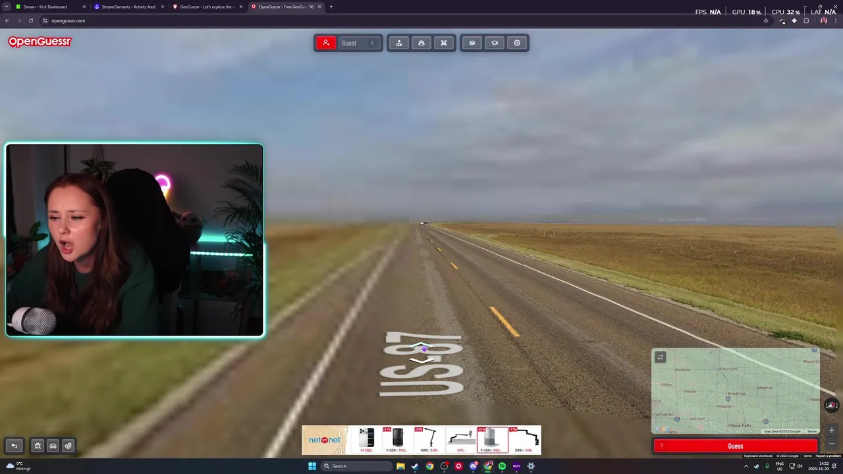Click the crossed-swords duel icon

pyautogui.click(x=444, y=43)
